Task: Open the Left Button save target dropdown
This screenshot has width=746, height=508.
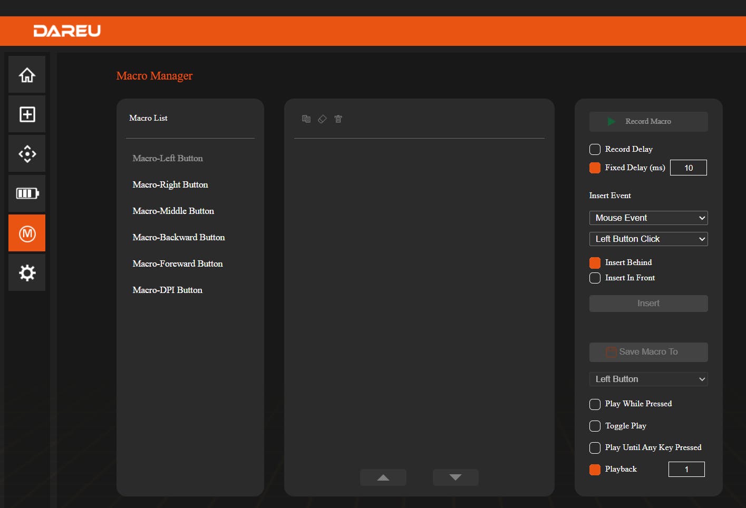Action: (x=648, y=379)
